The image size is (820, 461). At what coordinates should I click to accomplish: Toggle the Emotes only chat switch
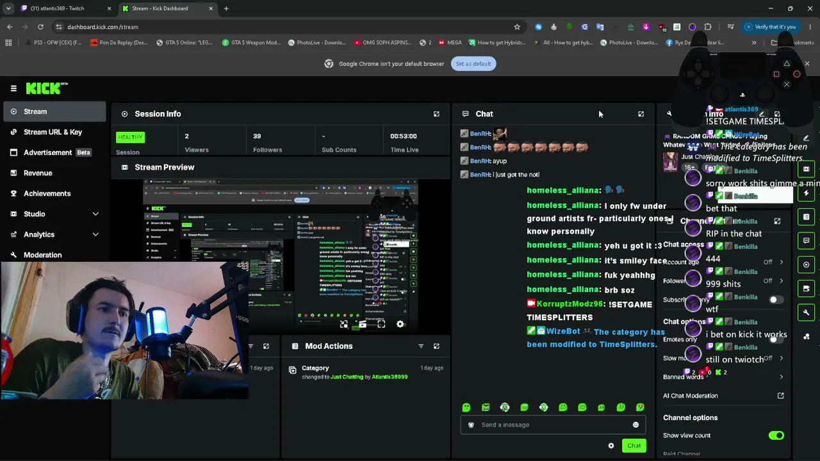[776, 339]
